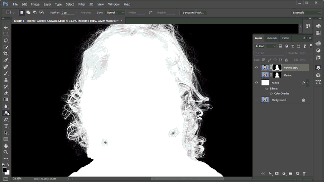Show the Menino layer

click(x=257, y=75)
